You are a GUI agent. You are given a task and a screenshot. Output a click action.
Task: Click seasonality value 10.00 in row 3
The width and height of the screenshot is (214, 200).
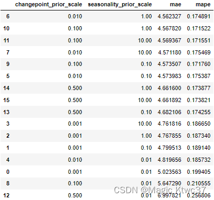145,124
